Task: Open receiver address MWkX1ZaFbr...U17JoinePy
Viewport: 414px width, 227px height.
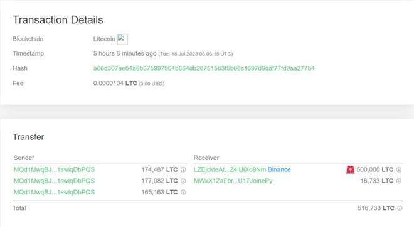Action: tap(233, 181)
